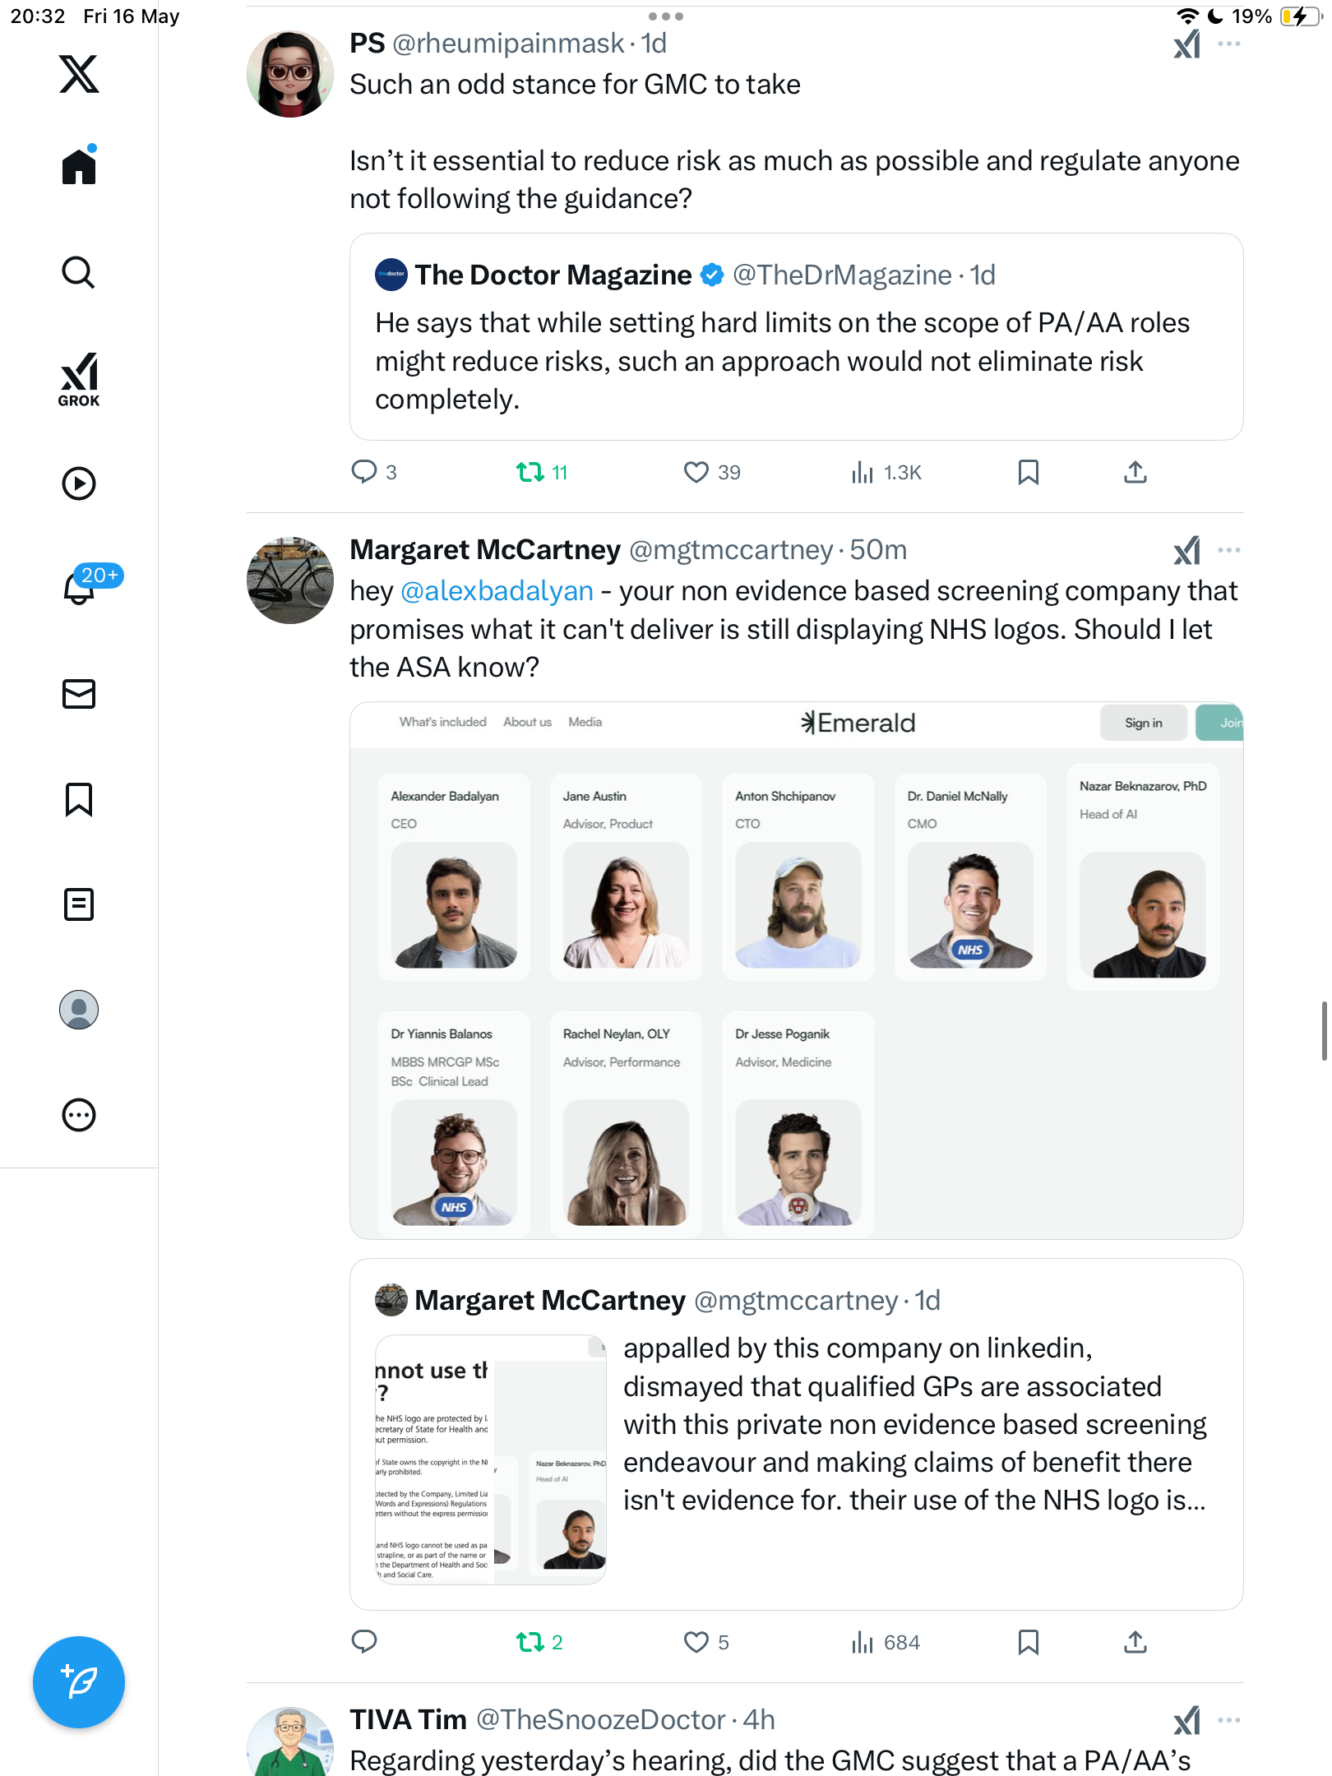Open PS profile via @rheumipainmask handle
The height and width of the screenshot is (1776, 1332).
click(508, 44)
